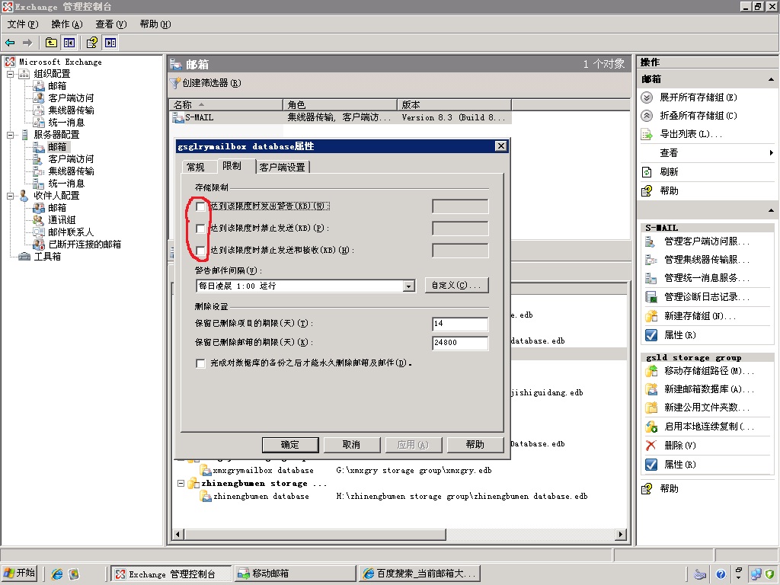Click 管理诊断日志记录 action icon

click(x=651, y=297)
